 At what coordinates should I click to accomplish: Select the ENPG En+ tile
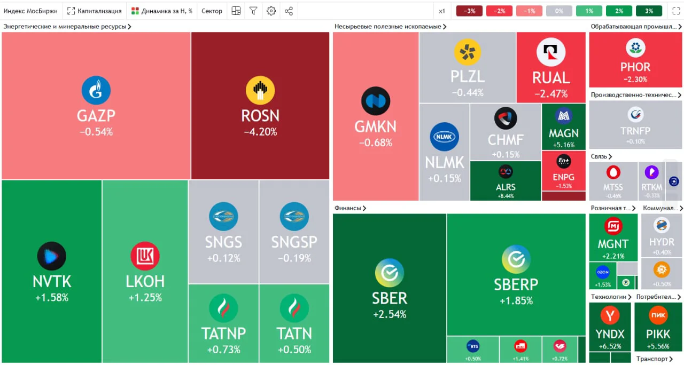564,171
